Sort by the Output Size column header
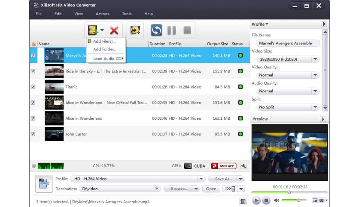The width and height of the screenshot is (359, 207). [x=218, y=44]
